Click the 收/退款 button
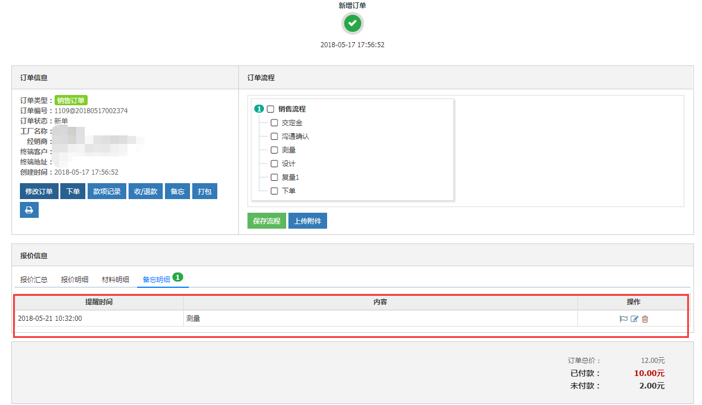This screenshot has height=405, width=702. click(x=146, y=192)
